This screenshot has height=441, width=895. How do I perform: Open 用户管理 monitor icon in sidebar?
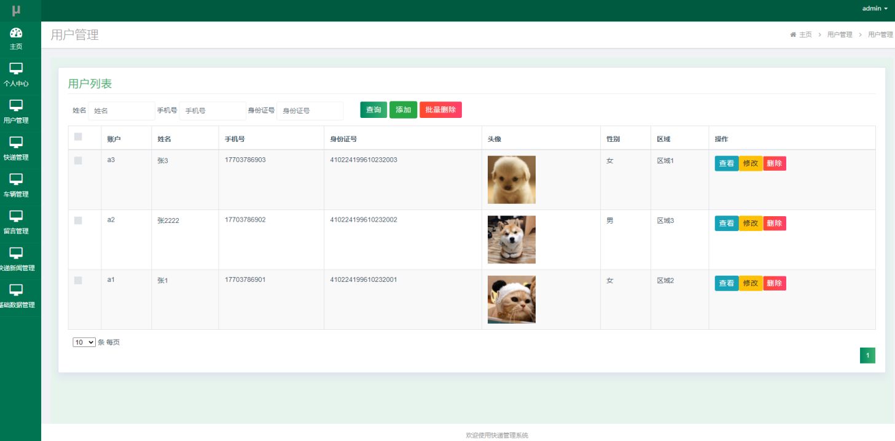(x=16, y=106)
